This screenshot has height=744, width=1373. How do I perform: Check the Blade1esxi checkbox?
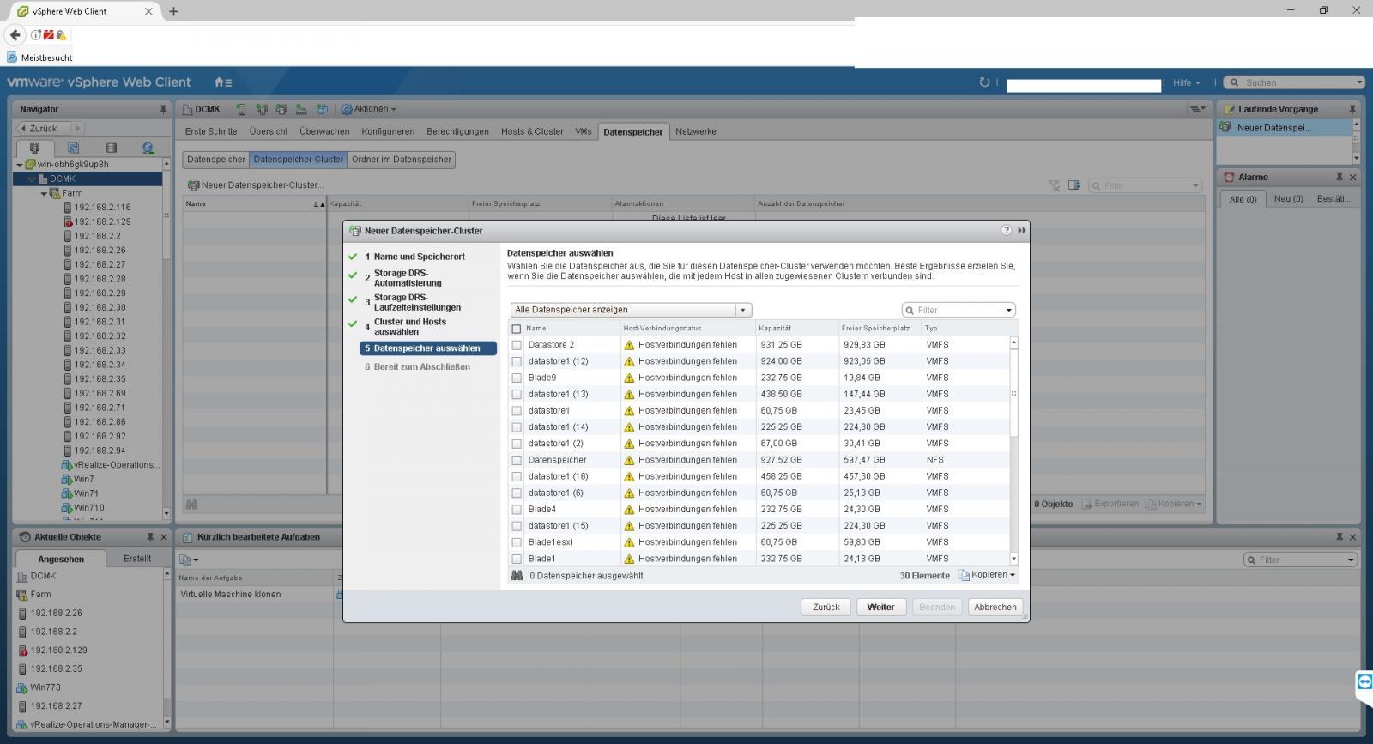click(517, 542)
